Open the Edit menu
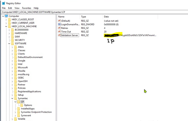This screenshot has height=121, width=188. (x=10, y=8)
